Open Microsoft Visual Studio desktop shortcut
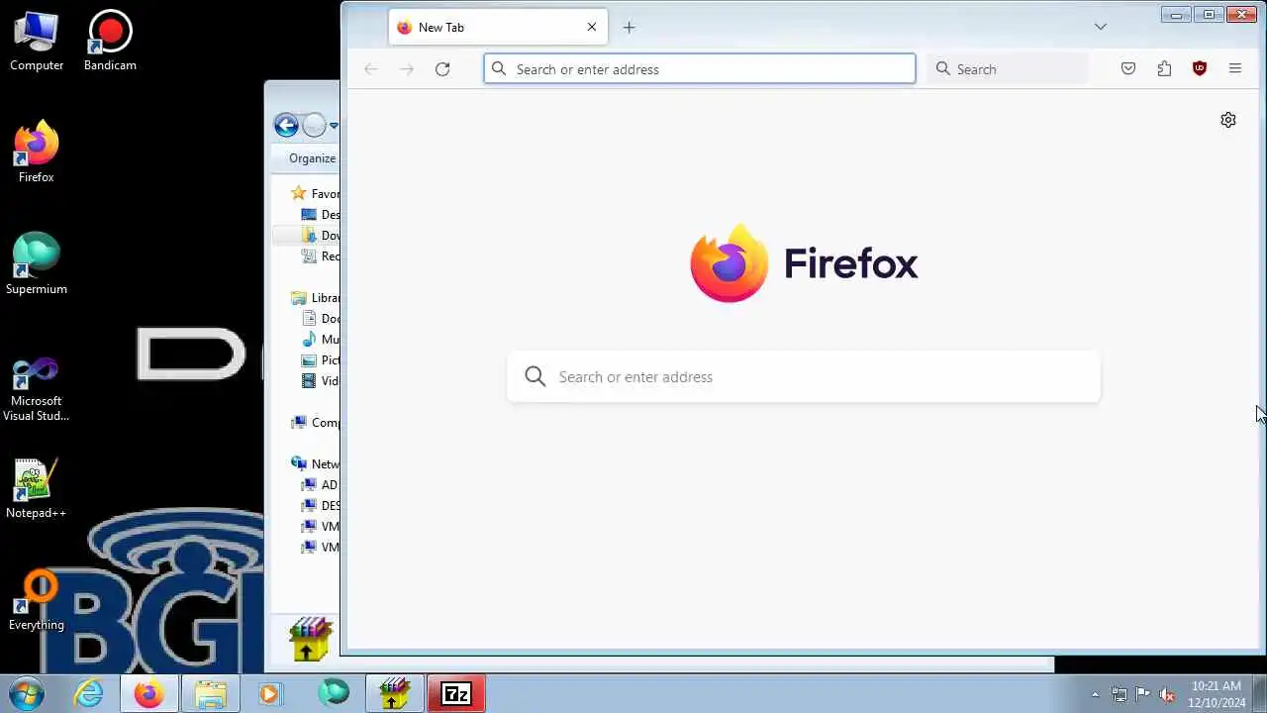This screenshot has height=713, width=1267. [37, 389]
